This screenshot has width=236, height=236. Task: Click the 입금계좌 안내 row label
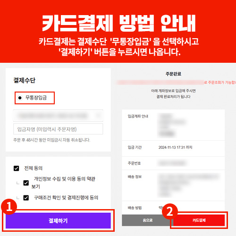pos(138,116)
